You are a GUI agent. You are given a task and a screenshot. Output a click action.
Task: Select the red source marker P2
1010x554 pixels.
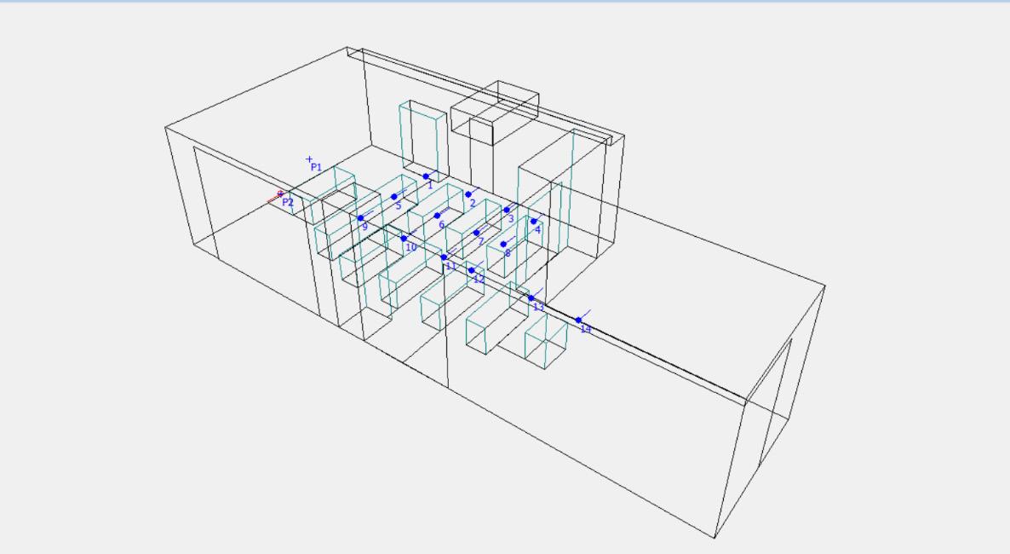(279, 193)
